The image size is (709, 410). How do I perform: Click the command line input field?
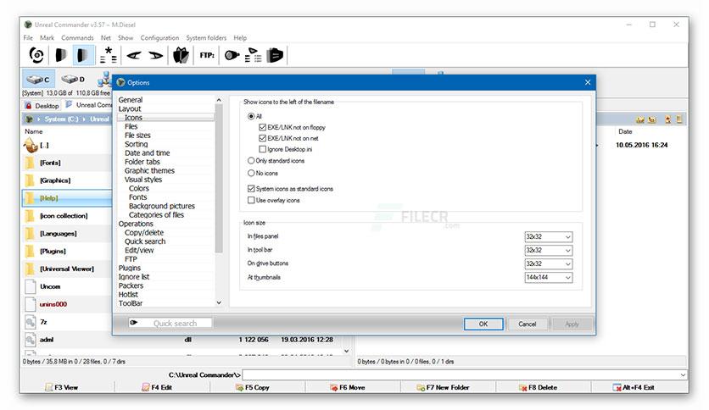[x=465, y=374]
